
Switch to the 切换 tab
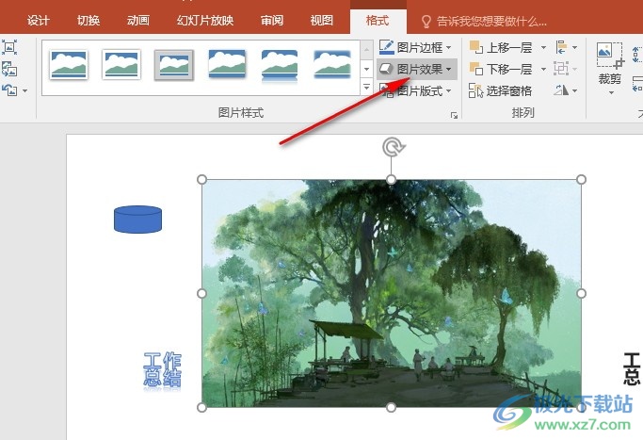tap(88, 20)
